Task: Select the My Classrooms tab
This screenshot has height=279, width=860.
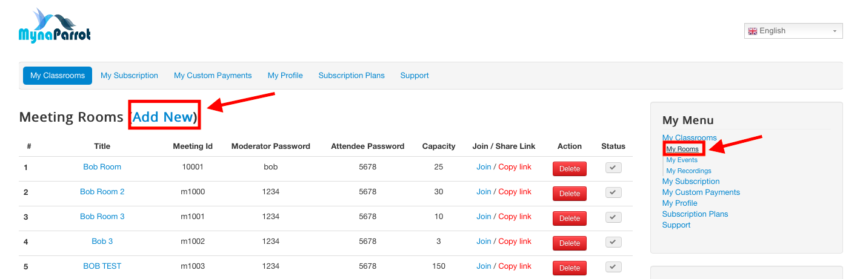Action: point(58,76)
